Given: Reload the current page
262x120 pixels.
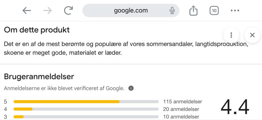Looking at the screenshot, I should [x=68, y=11].
